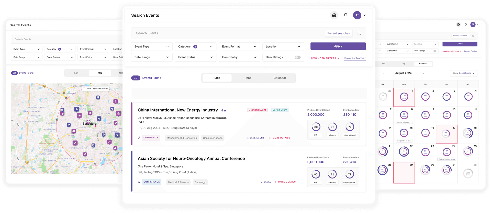The image size is (491, 213).
Task: Go to previous month before August 2024
Action: pyautogui.click(x=384, y=73)
